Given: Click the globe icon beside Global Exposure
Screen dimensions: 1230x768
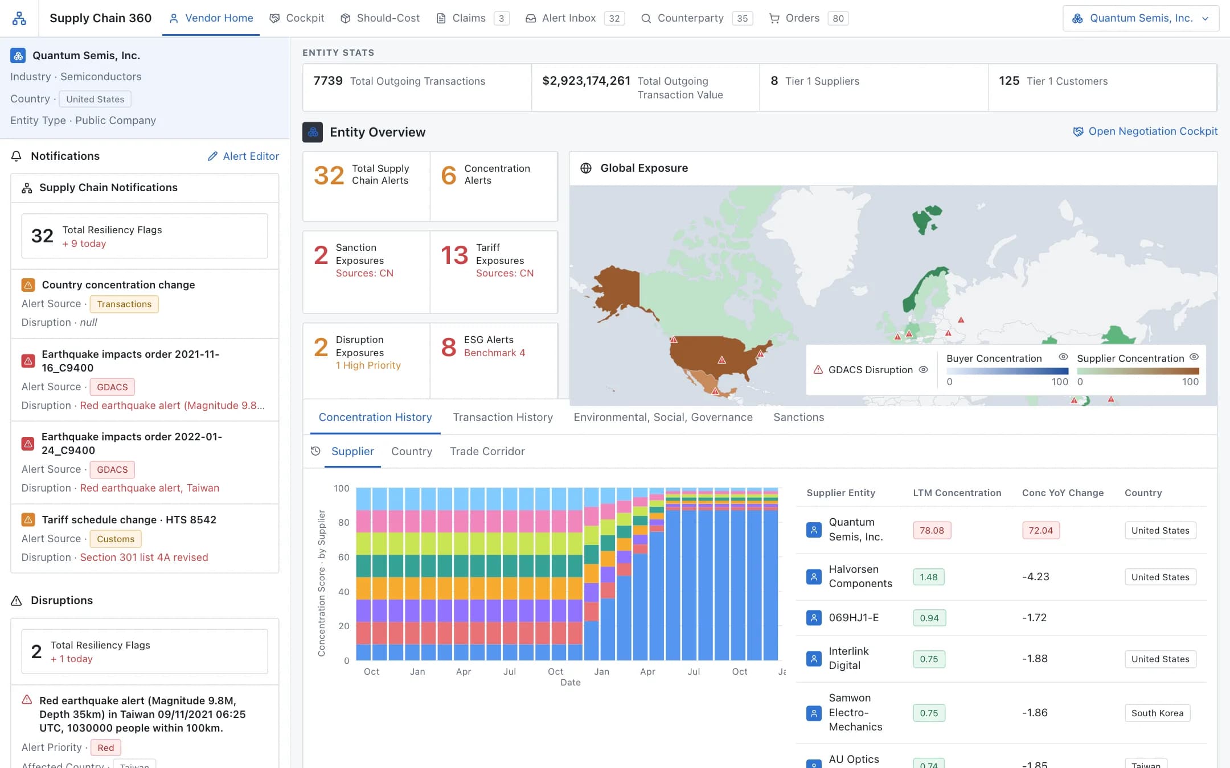Looking at the screenshot, I should tap(585, 168).
